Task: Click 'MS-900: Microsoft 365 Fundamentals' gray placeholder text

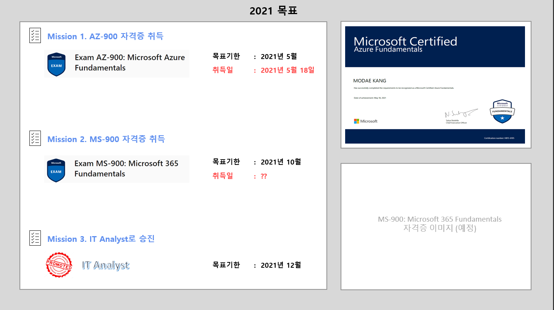Action: [x=440, y=219]
